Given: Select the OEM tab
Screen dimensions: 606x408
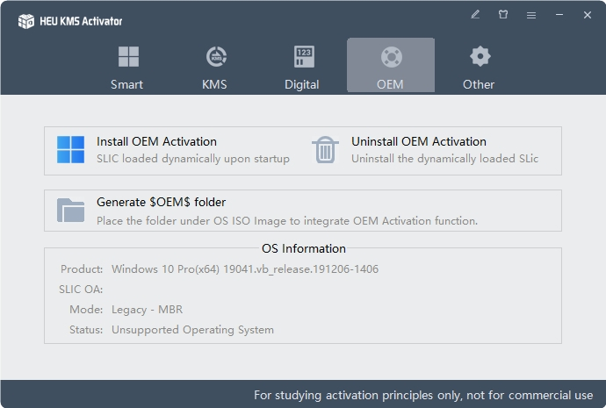Looking at the screenshot, I should 391,67.
